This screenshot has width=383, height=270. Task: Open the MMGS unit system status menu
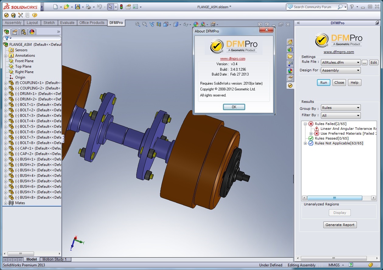pyautogui.click(x=336, y=265)
